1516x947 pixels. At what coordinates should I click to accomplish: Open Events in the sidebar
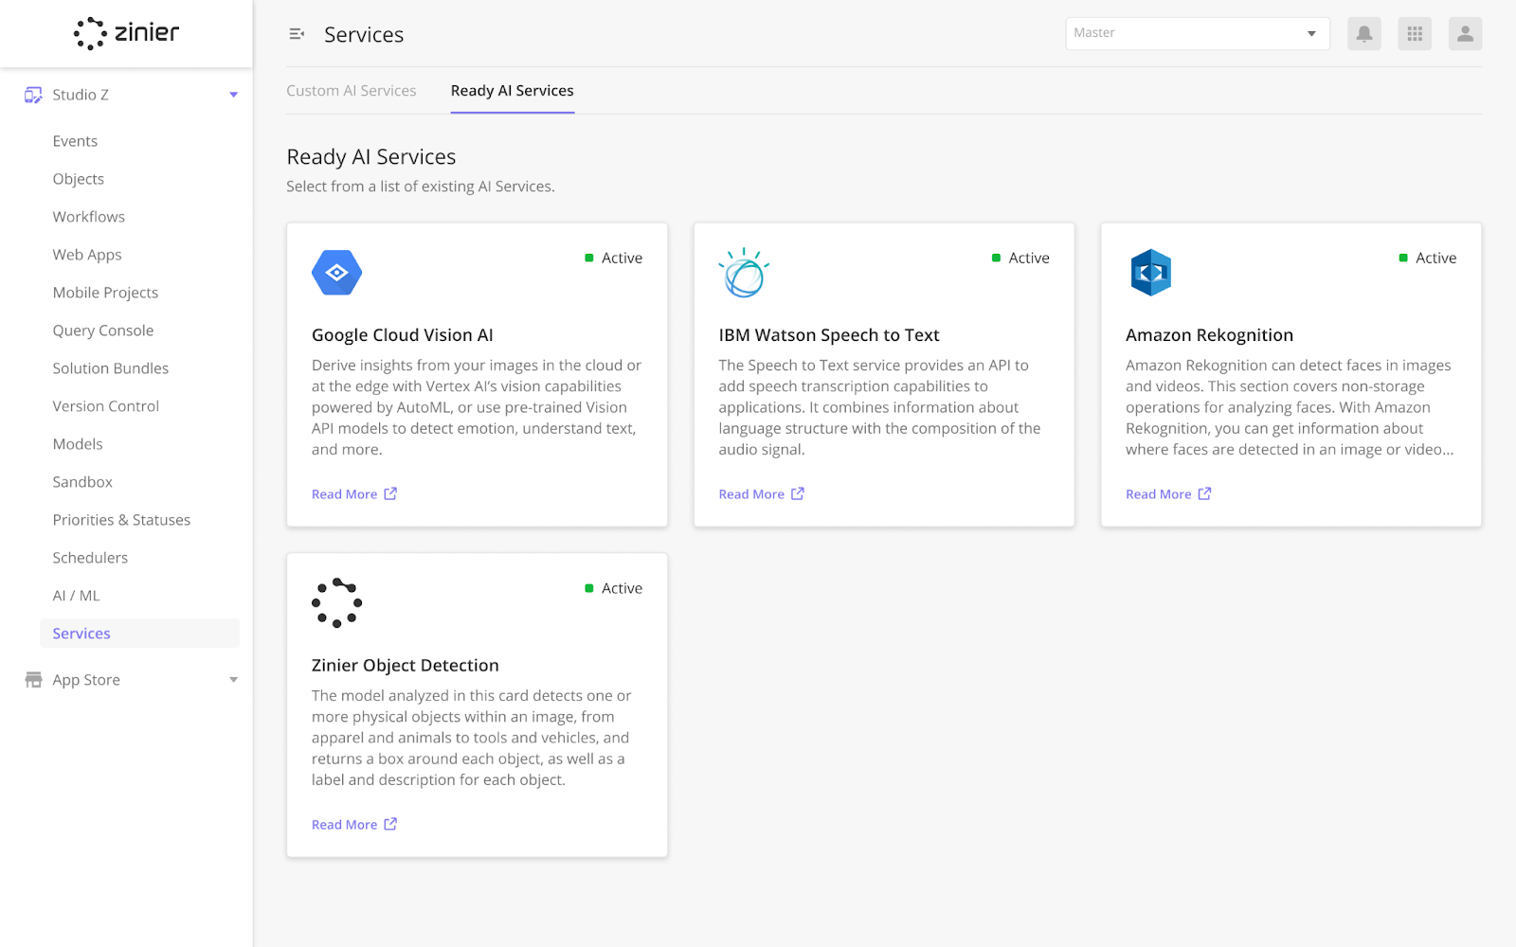point(75,141)
